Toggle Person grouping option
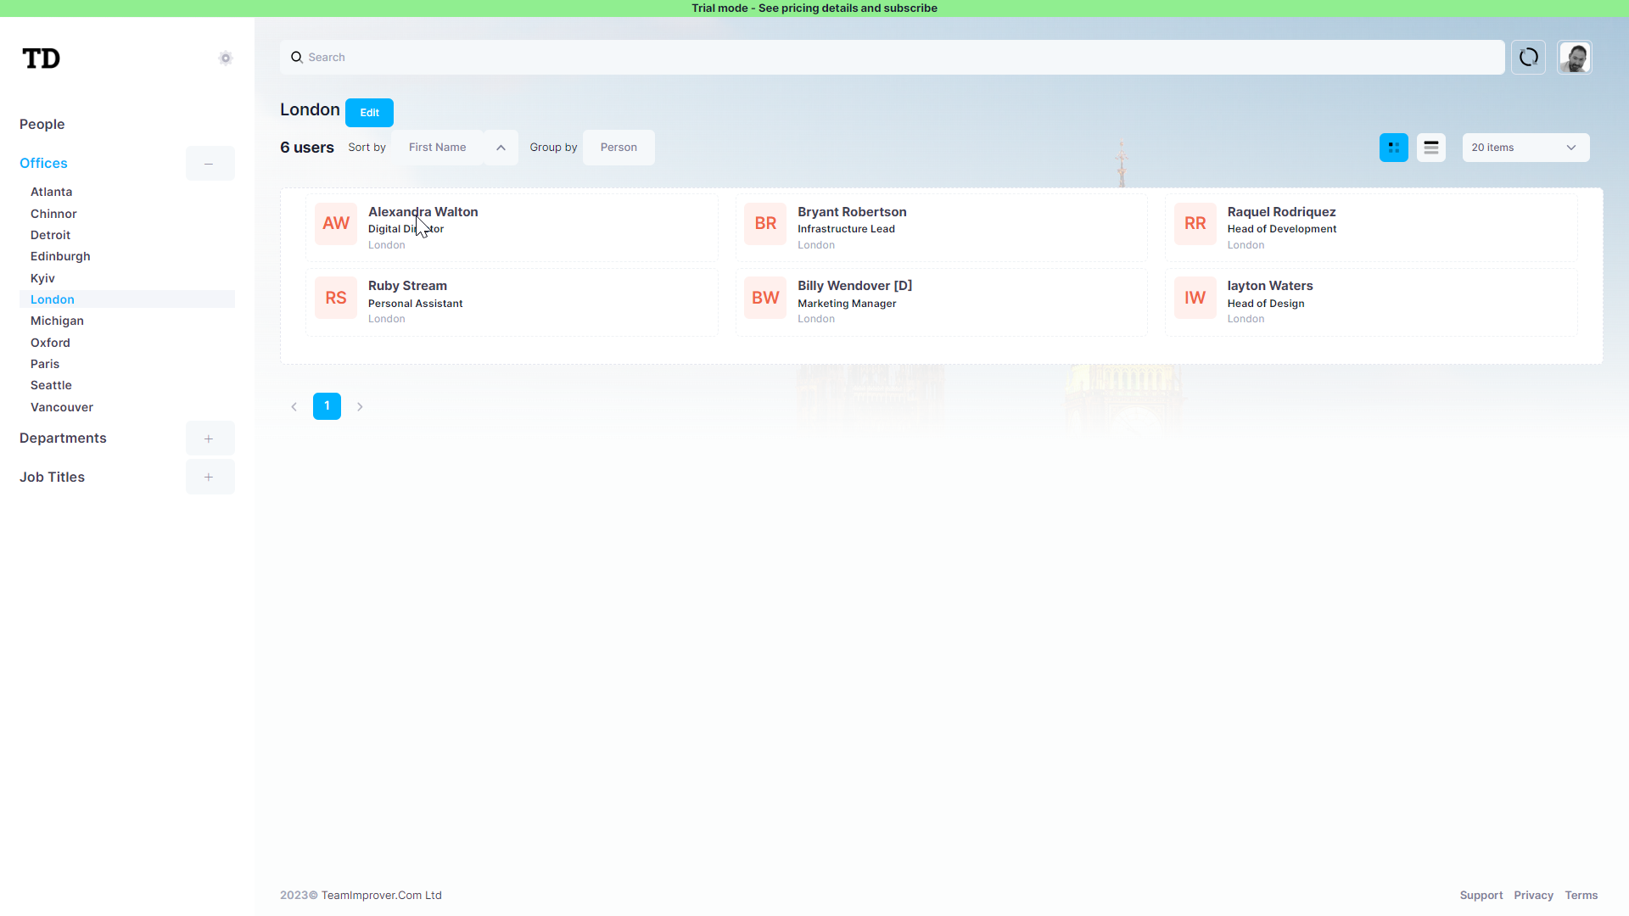Screen dimensions: 1629x916 point(618,147)
